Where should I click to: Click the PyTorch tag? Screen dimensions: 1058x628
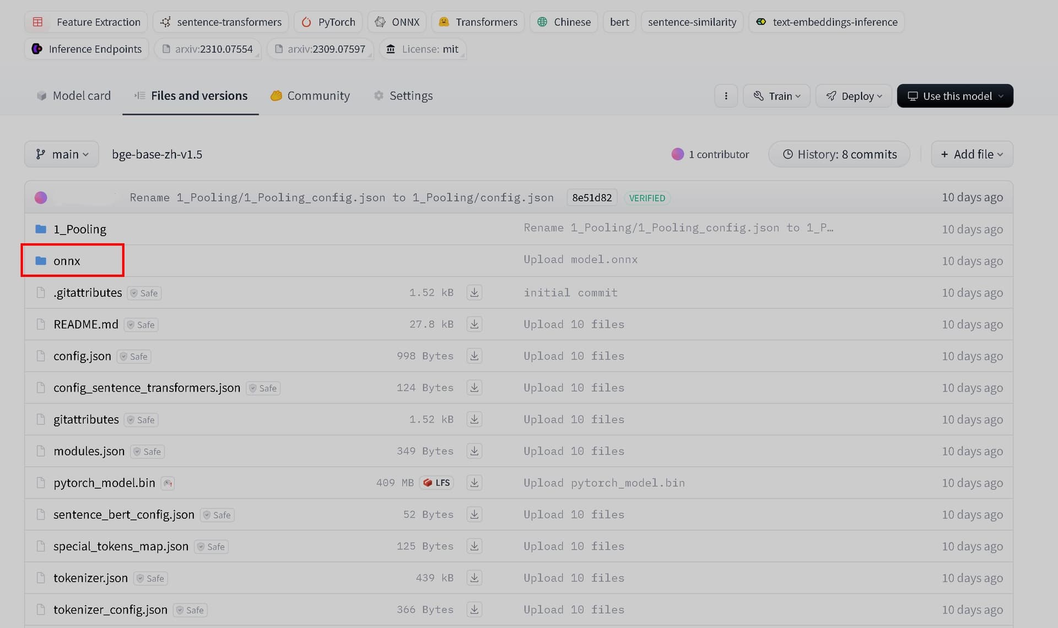[328, 22]
